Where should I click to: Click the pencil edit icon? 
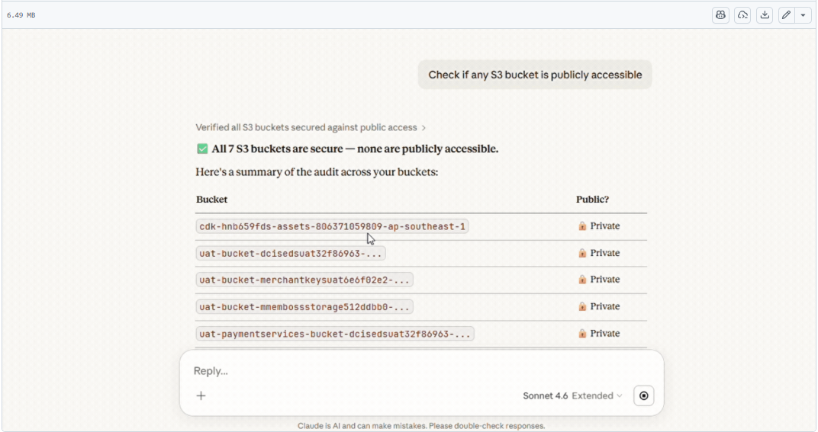coord(786,15)
